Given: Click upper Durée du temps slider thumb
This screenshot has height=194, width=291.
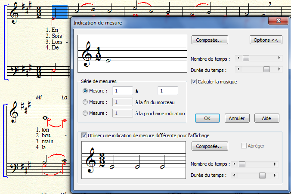Looking at the screenshot, I should point(266,69).
